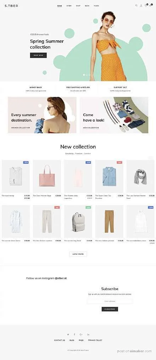Visit the Twitter icon in footer
156x360 pixels.
point(68,335)
